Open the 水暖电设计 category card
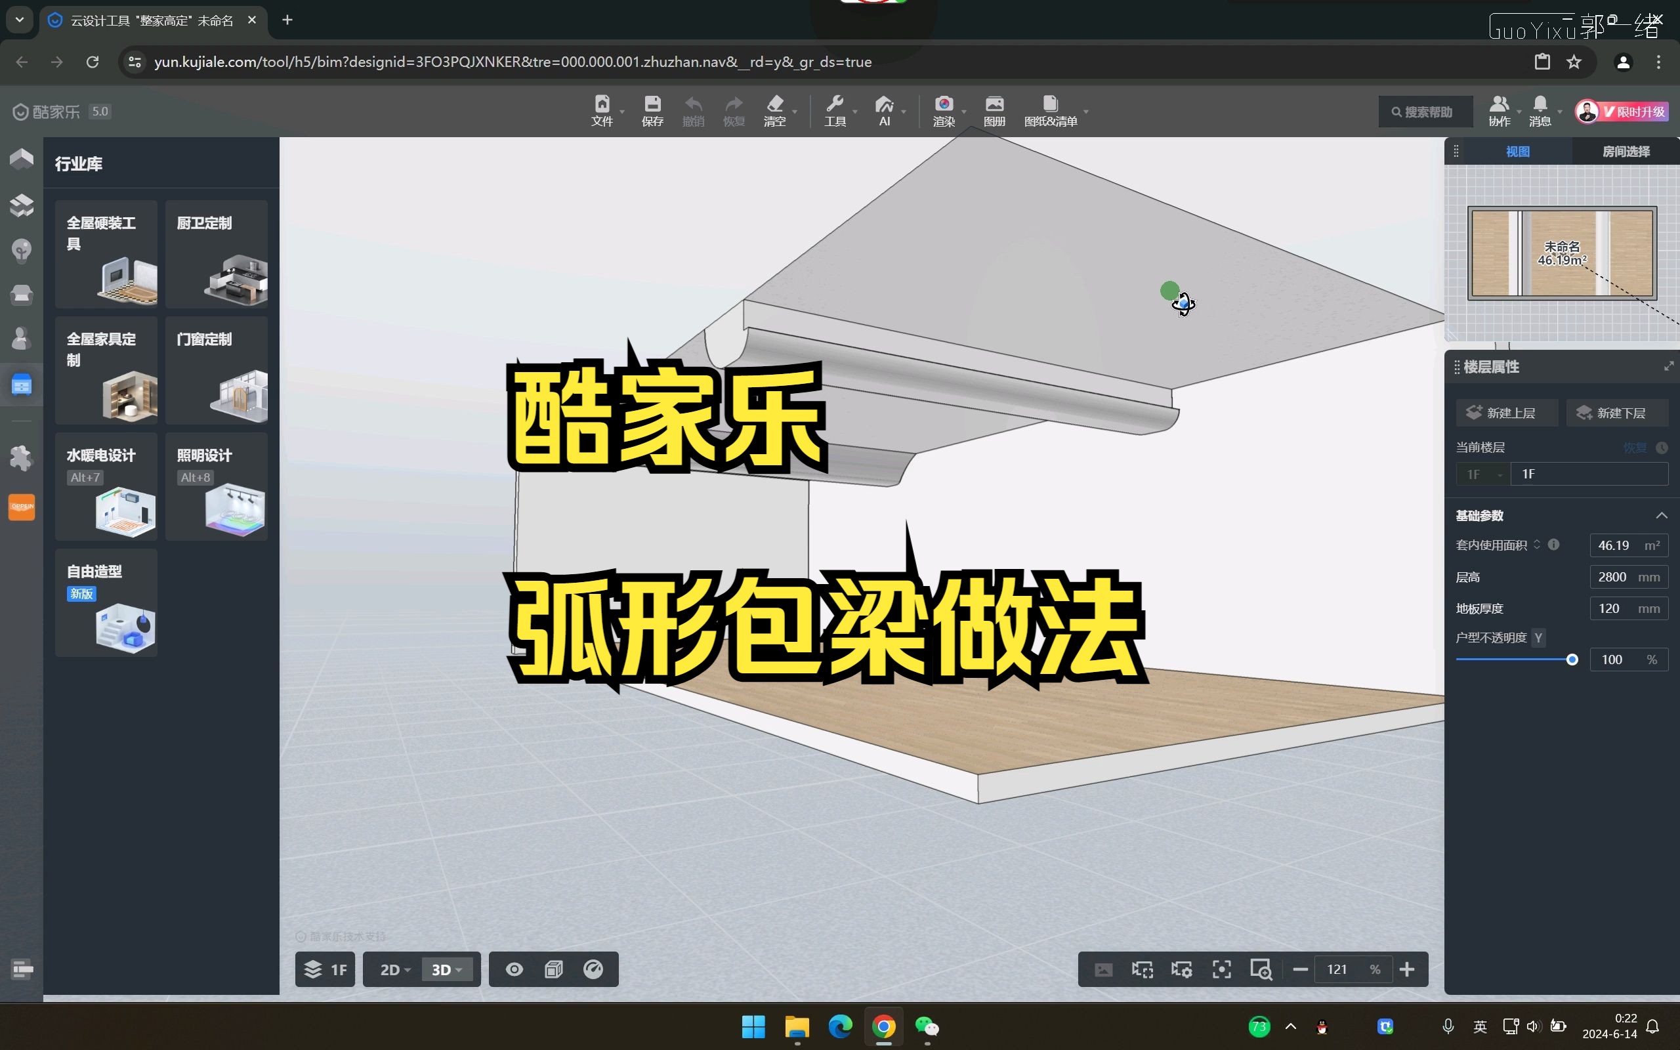The width and height of the screenshot is (1680, 1050). click(x=106, y=486)
